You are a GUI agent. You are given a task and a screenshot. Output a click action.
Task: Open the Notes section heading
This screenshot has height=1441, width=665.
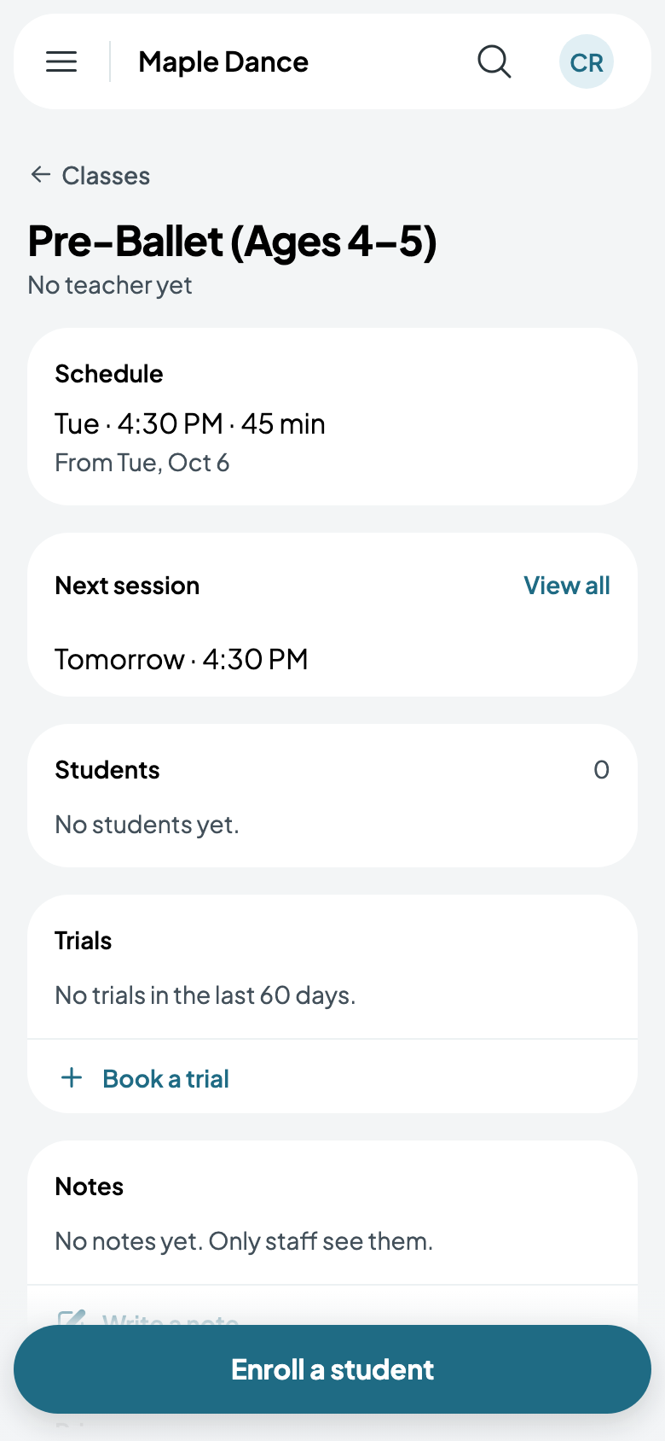tap(90, 1187)
